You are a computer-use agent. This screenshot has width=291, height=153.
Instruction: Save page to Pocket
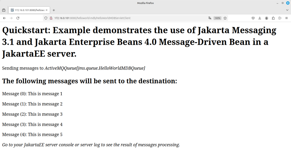[x=253, y=18]
